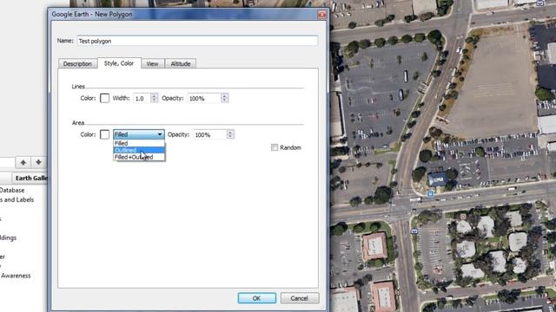Screen dimensions: 556x312
Task: Click the Name field with Test polygon
Action: click(197, 41)
